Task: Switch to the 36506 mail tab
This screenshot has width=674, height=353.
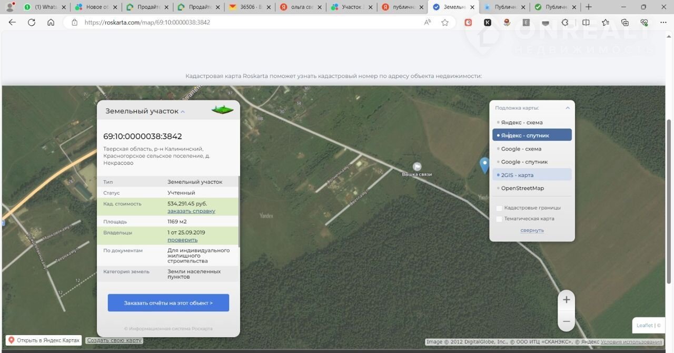Action: [249, 7]
